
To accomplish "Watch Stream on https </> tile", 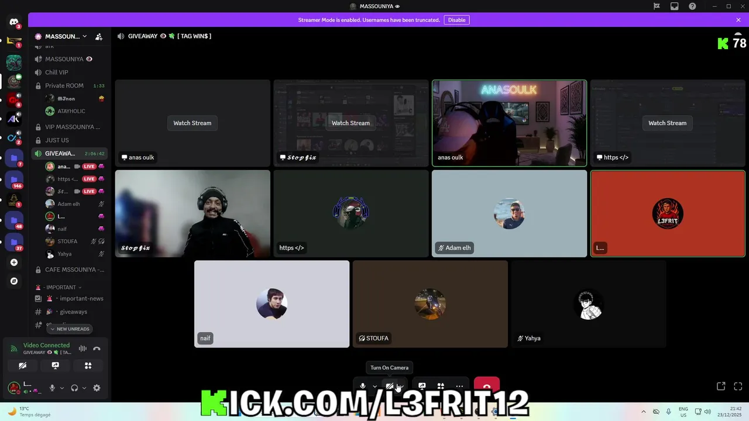I will [x=667, y=123].
